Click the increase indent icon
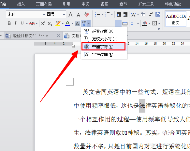Viewport: 190px width, 151px height. coord(125,14)
